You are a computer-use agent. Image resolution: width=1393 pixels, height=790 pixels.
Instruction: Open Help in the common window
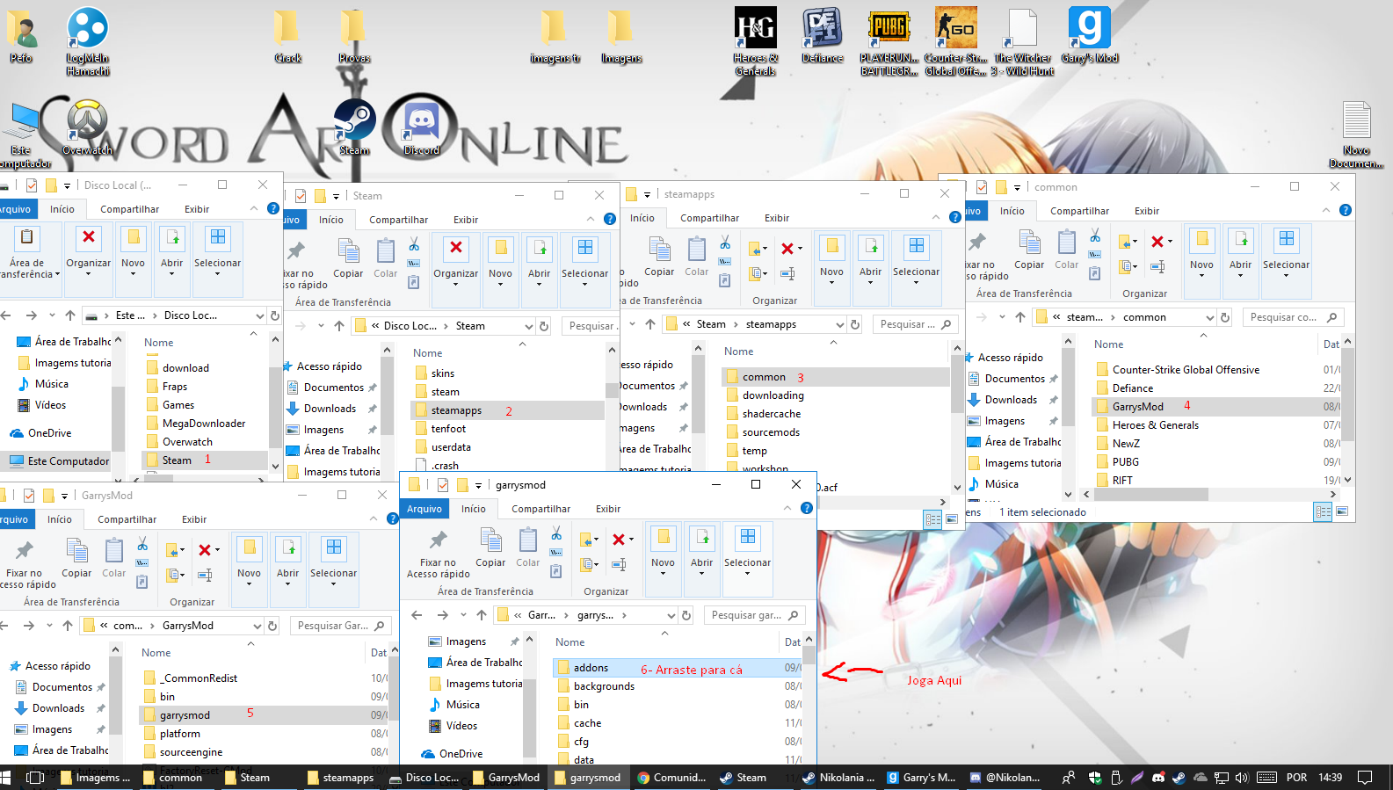click(x=1345, y=210)
